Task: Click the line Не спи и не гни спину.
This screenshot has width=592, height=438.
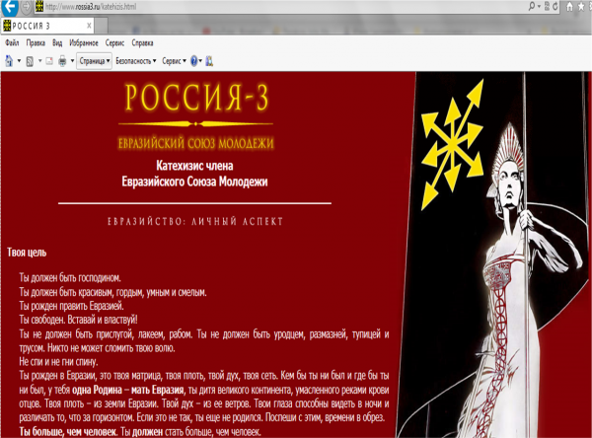Action: (x=58, y=361)
